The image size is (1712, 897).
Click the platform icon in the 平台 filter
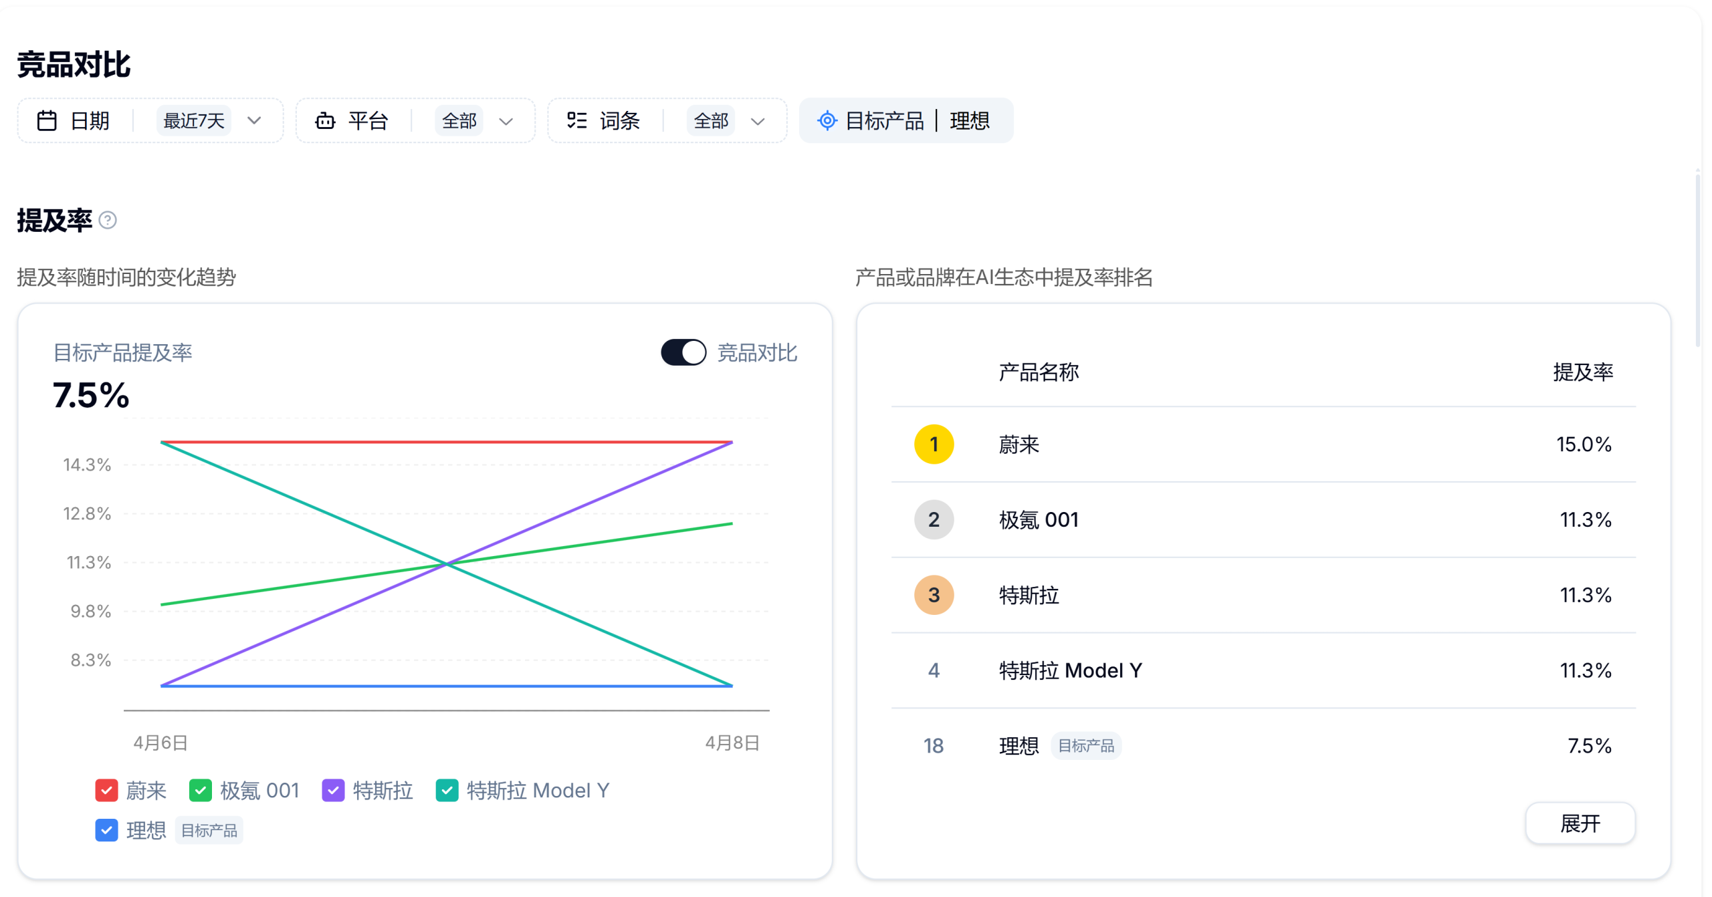[326, 120]
